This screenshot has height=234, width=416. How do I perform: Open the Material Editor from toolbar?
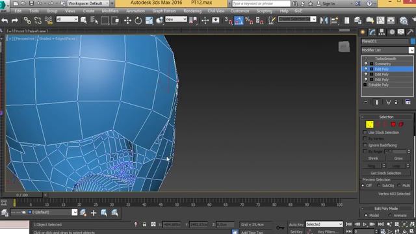tap(404, 20)
